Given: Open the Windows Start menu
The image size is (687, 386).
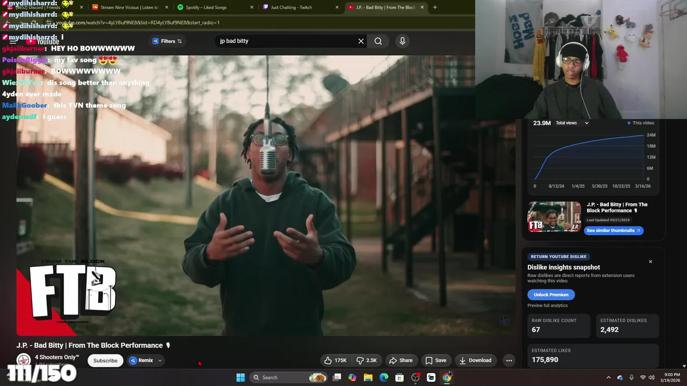Looking at the screenshot, I should point(240,377).
